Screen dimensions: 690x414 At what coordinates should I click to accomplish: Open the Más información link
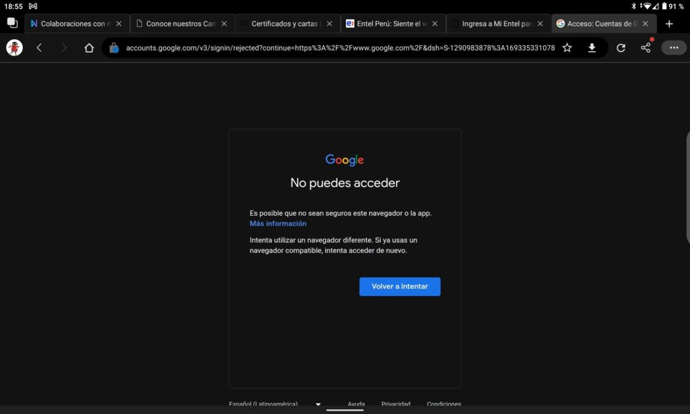coord(276,223)
